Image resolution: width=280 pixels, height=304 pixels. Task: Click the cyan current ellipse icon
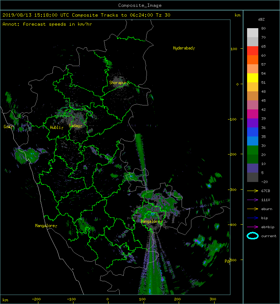coord(253,236)
